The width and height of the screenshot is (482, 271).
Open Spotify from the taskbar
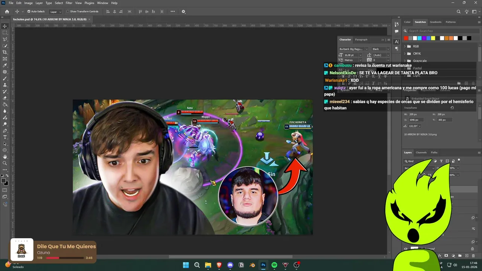click(x=274, y=265)
